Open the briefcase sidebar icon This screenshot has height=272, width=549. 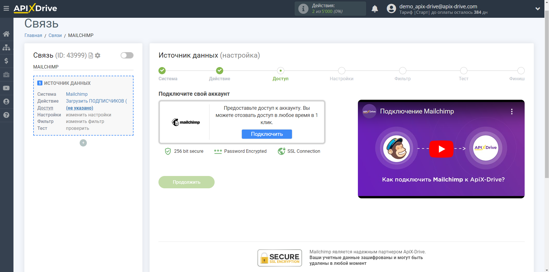point(6,75)
